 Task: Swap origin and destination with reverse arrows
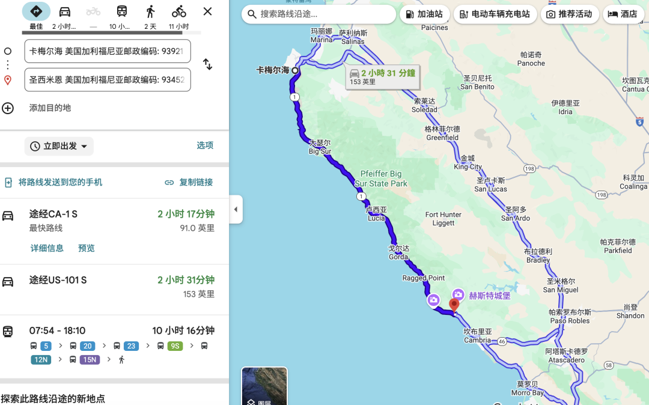click(207, 64)
